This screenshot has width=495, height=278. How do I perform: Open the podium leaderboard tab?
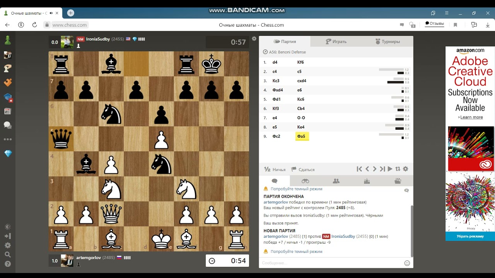tap(367, 181)
